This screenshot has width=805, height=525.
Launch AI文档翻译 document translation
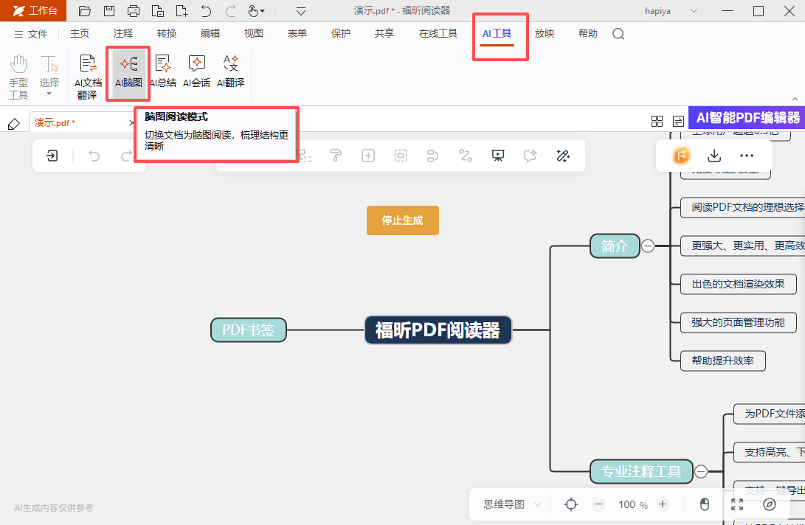[x=88, y=77]
